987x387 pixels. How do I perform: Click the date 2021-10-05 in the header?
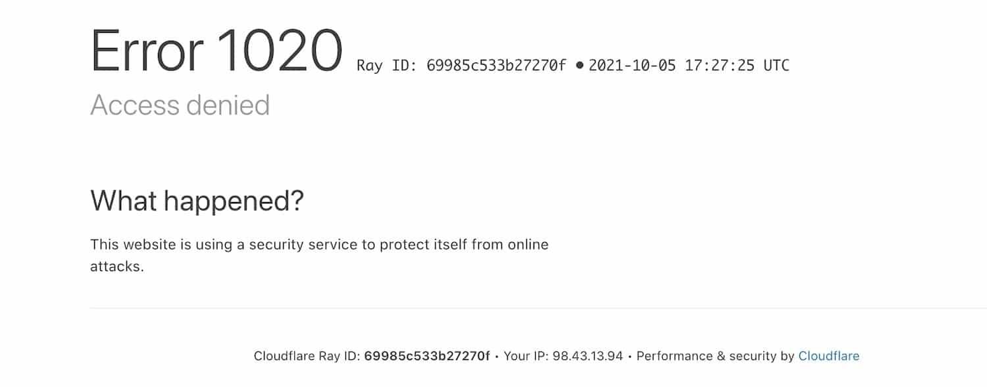(632, 66)
